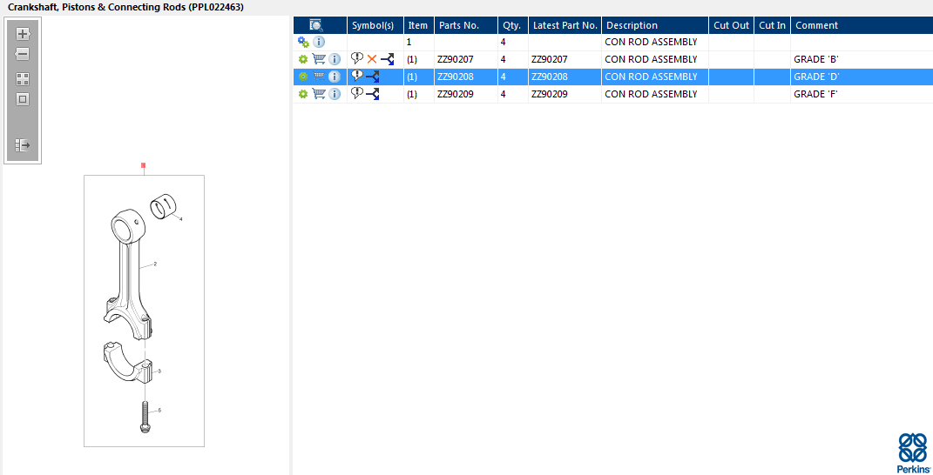
Task: Sort by the Qty. column header
Action: (x=513, y=25)
